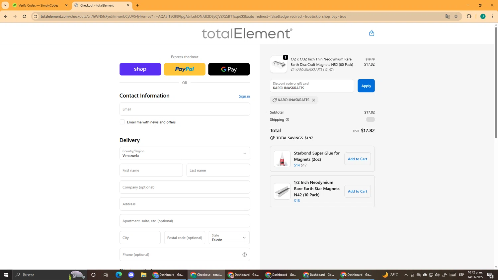The width and height of the screenshot is (498, 280).
Task: Click the page vertical scrollbar
Action: [496, 83]
